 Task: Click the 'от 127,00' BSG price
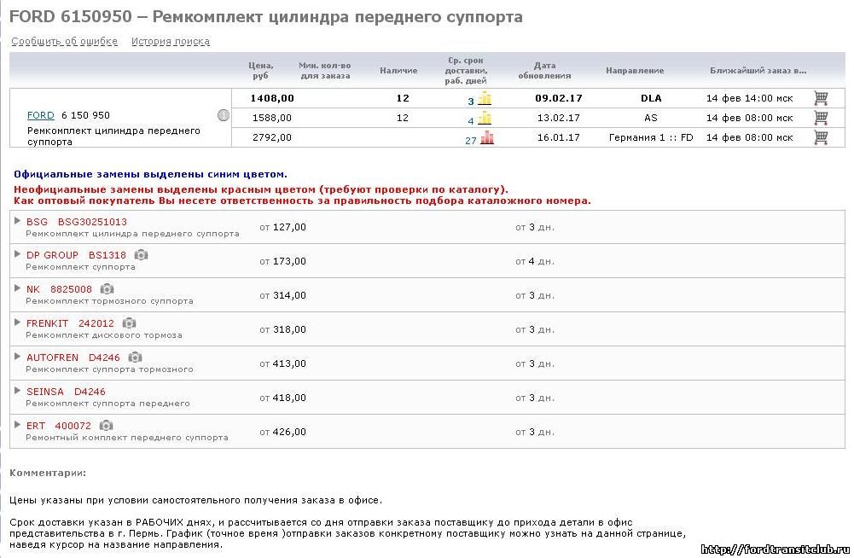pos(282,227)
